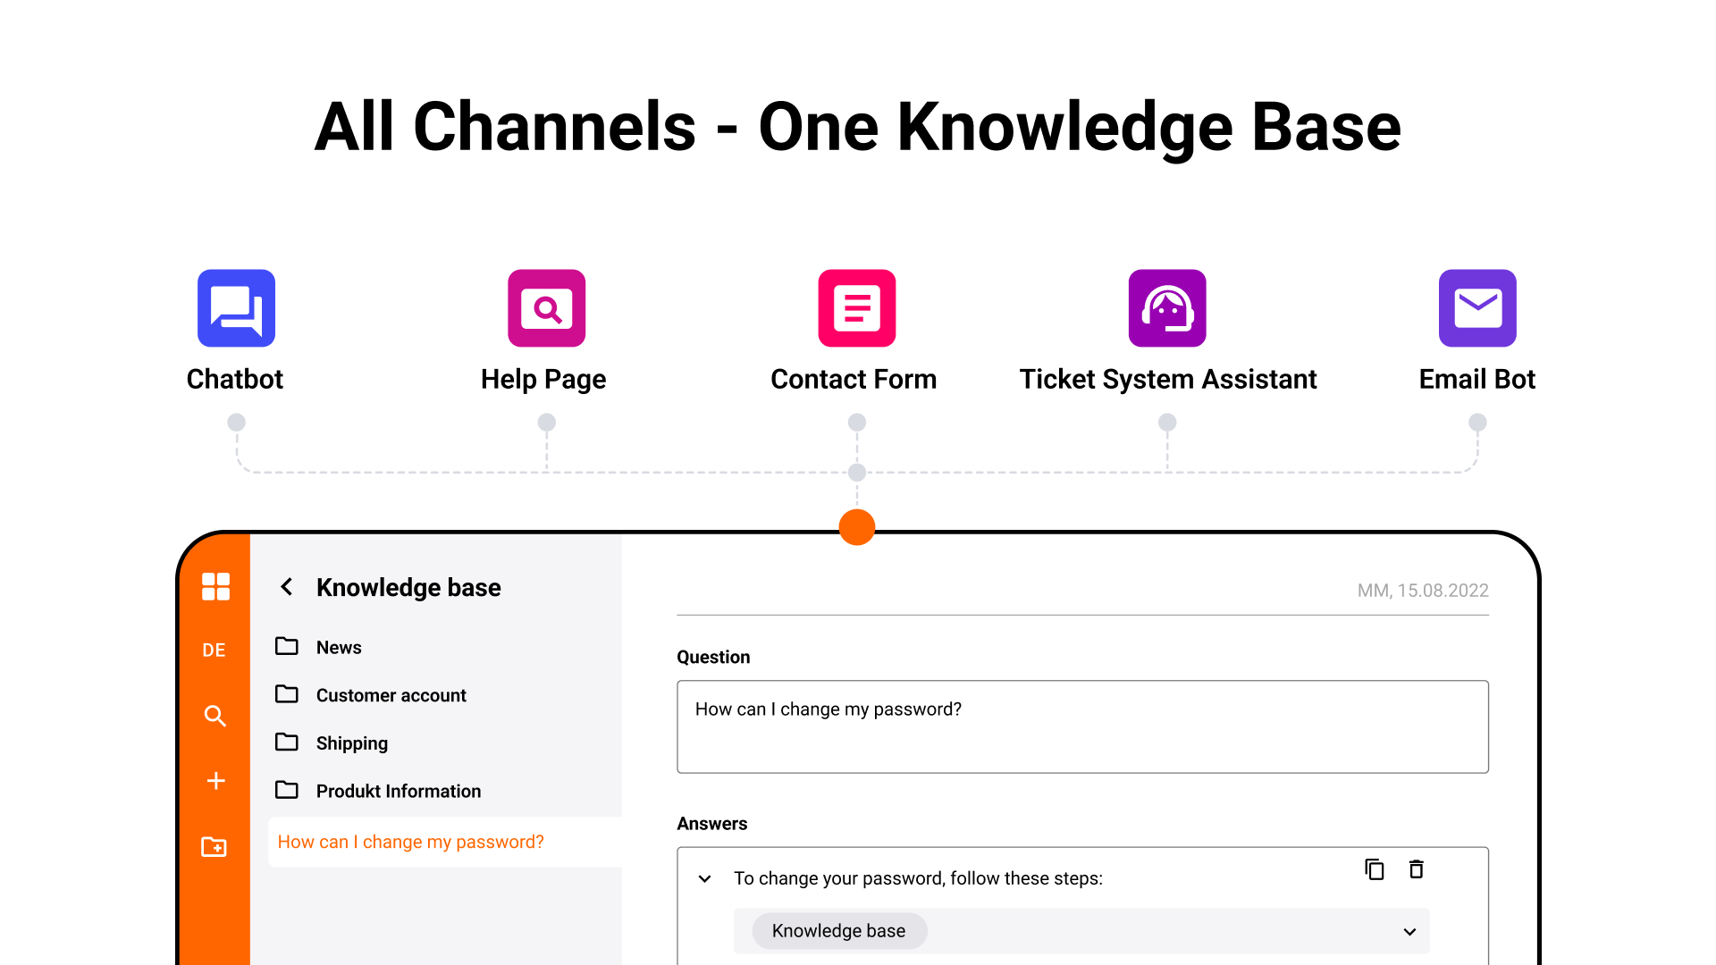Click the copy icon on the answer entry
Image resolution: width=1716 pixels, height=965 pixels.
click(x=1373, y=869)
